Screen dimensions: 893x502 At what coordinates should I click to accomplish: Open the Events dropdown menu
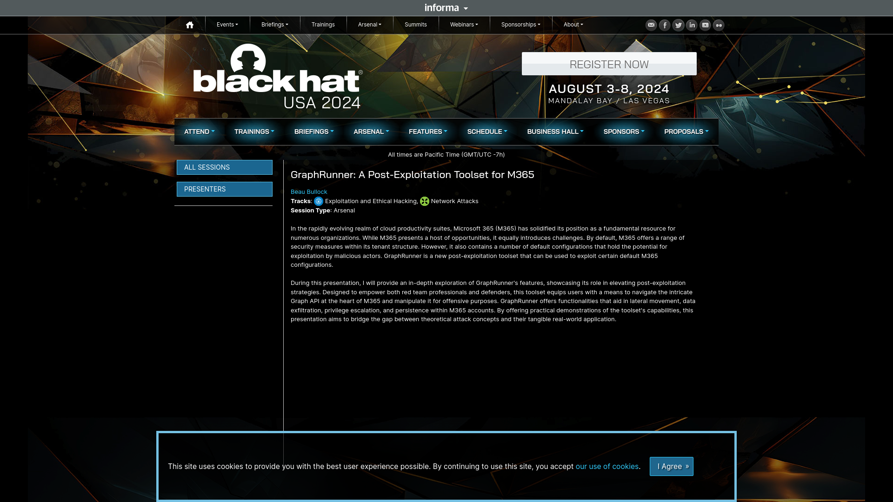tap(227, 25)
